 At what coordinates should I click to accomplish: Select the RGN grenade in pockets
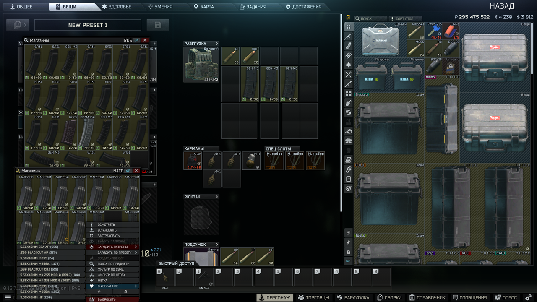point(251,161)
